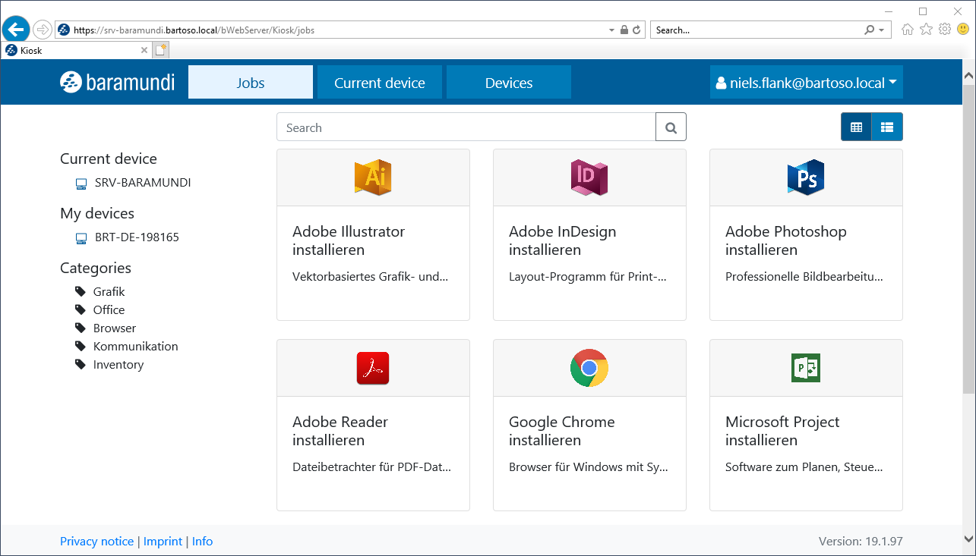Switch to grid tile view
The image size is (976, 556).
point(856,127)
